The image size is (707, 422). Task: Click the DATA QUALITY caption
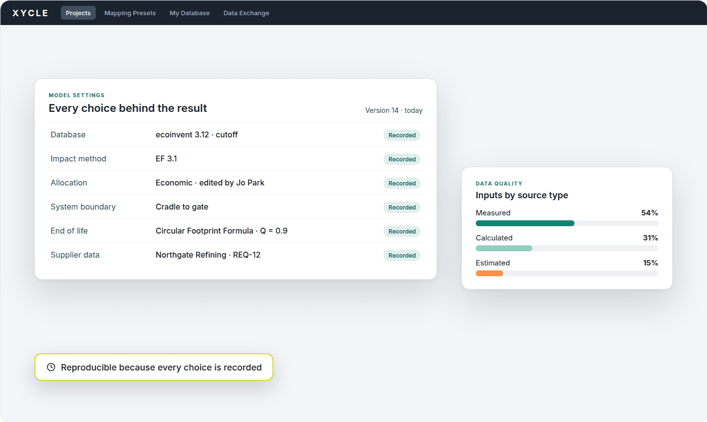tap(499, 184)
